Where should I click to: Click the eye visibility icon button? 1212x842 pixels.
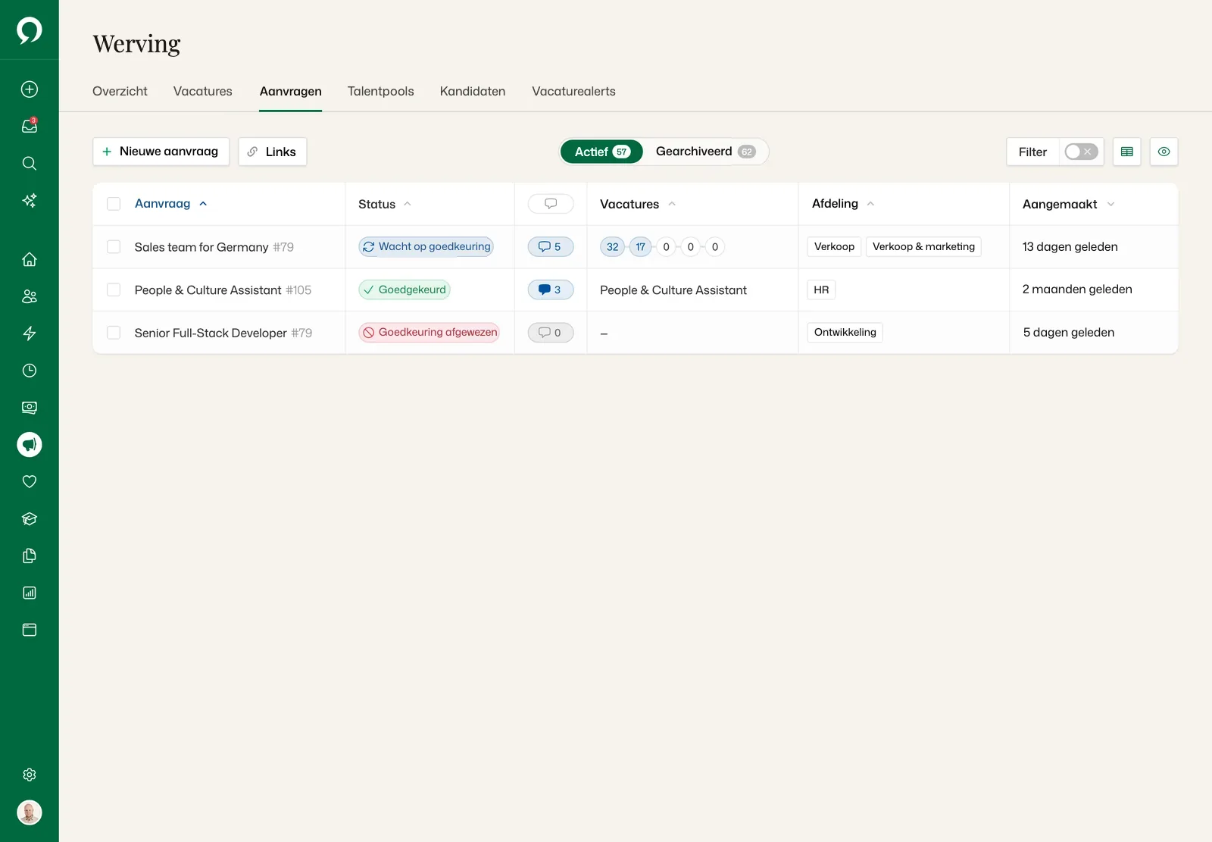[1164, 152]
